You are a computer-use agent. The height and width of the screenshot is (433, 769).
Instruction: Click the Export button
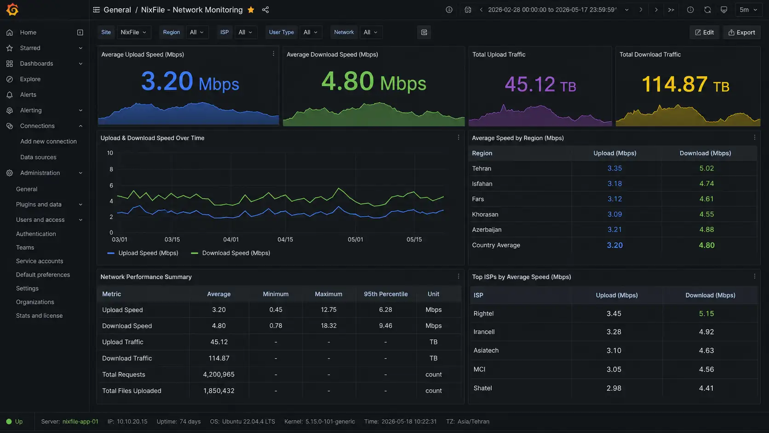click(x=741, y=32)
